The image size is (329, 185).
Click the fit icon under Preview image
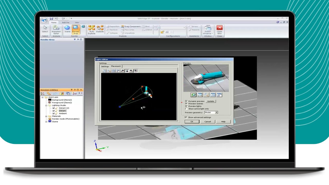click(x=213, y=95)
